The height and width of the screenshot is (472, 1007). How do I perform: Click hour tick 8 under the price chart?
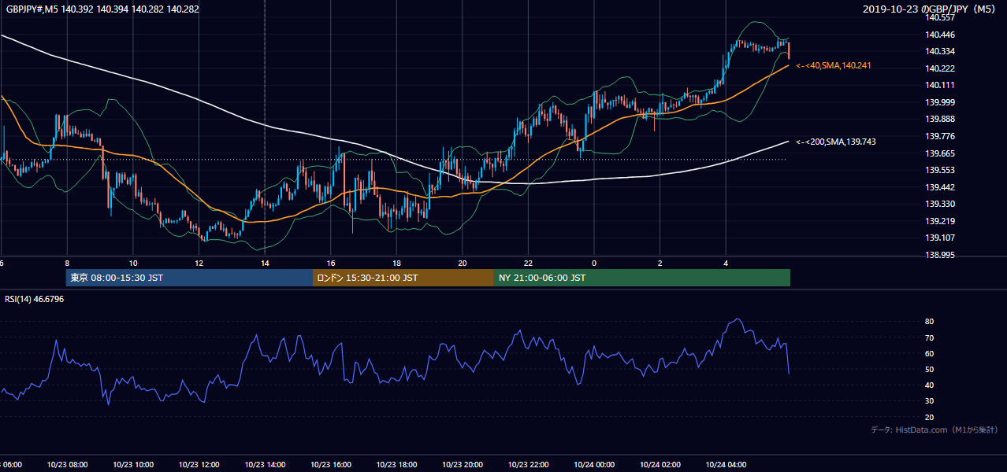pos(67,263)
